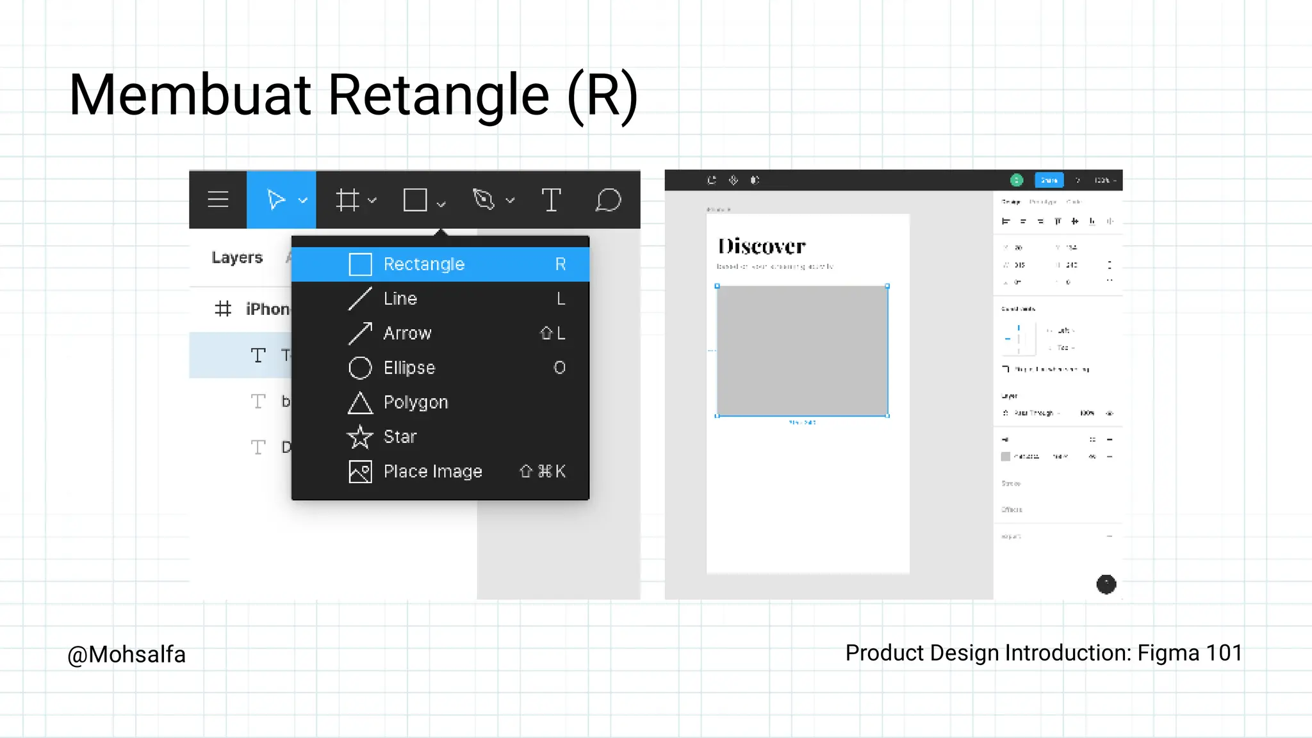Choose Ellipse from the shape menu

click(x=409, y=368)
